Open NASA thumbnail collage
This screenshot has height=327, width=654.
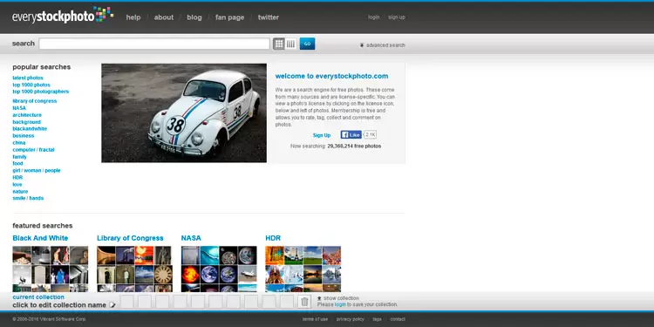219,269
